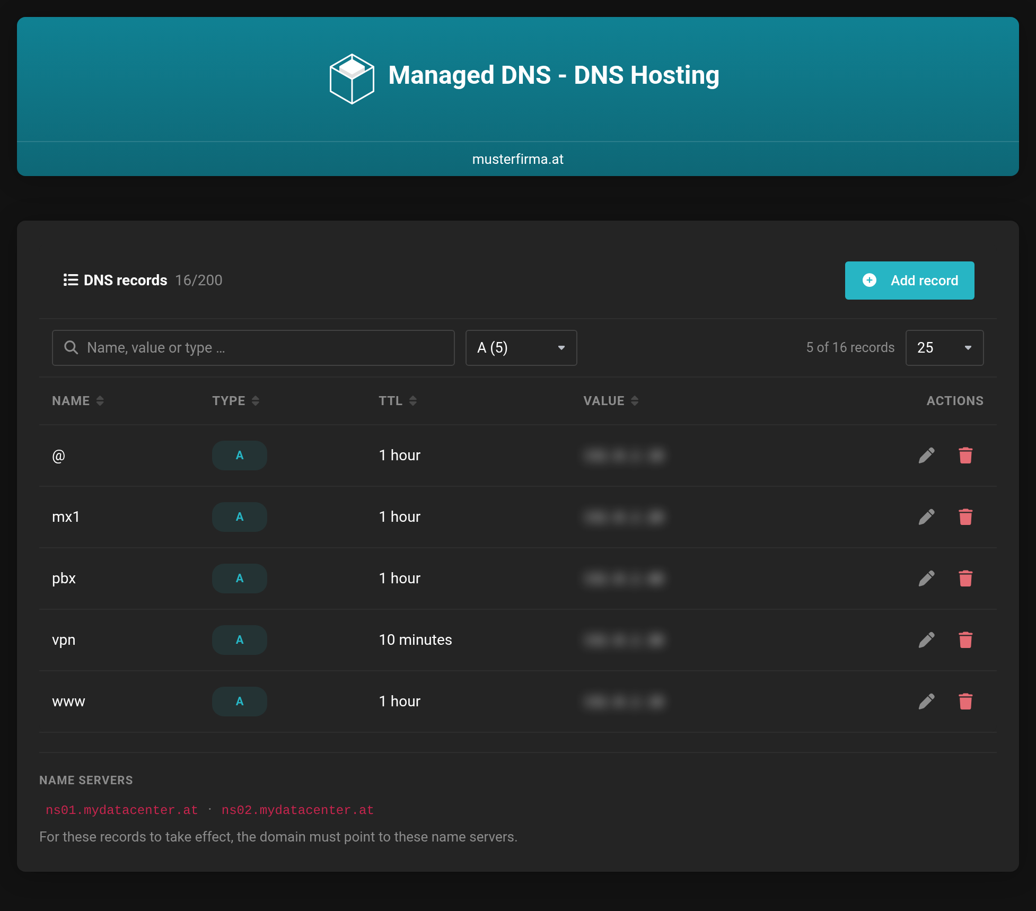Sort records by Name column
The height and width of the screenshot is (911, 1036).
pos(77,401)
